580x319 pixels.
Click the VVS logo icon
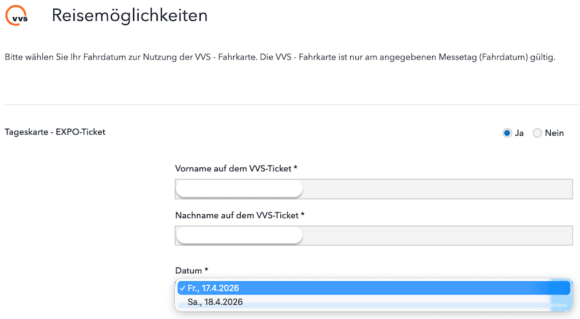point(17,16)
